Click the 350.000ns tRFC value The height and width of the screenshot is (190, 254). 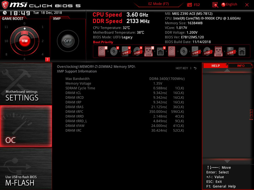tap(158, 112)
